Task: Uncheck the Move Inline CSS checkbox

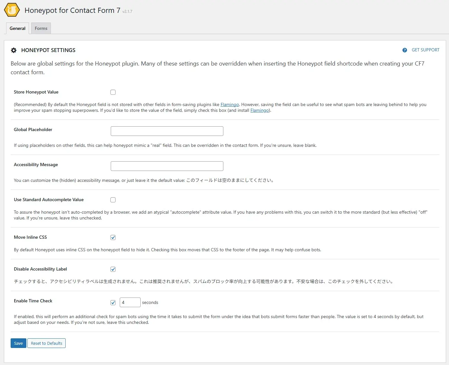Action: (113, 237)
